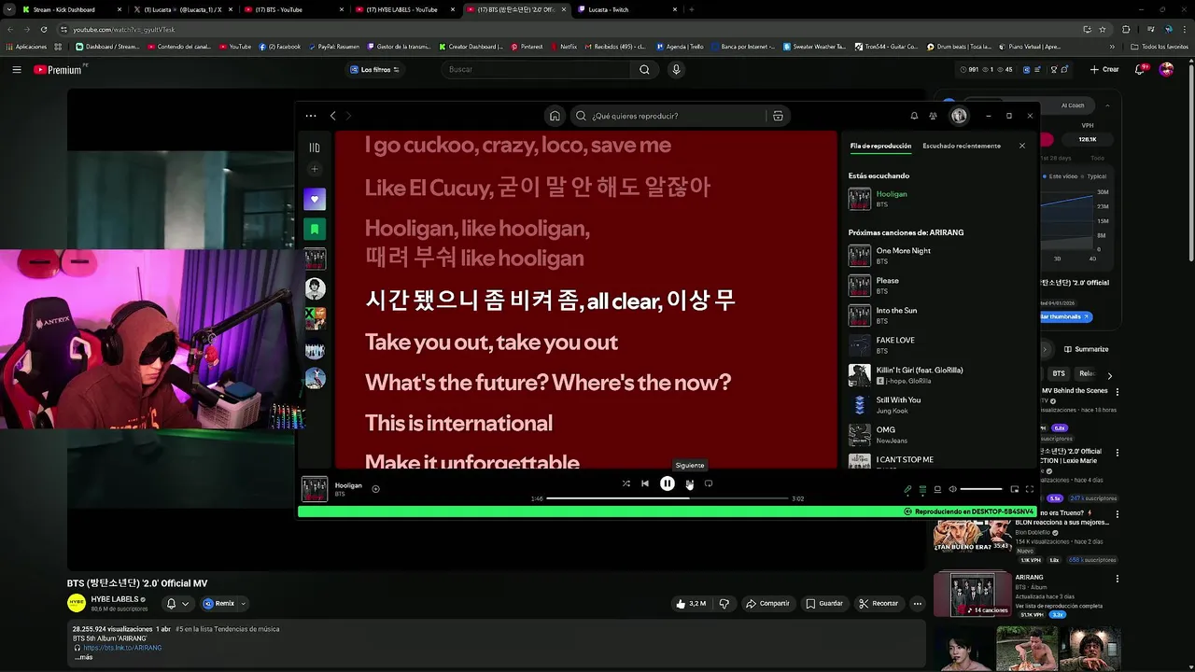Adjust the Spotify volume slider

coord(981,489)
